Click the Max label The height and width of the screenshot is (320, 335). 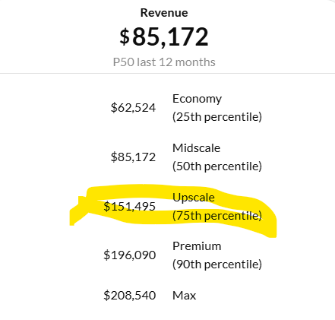point(184,296)
